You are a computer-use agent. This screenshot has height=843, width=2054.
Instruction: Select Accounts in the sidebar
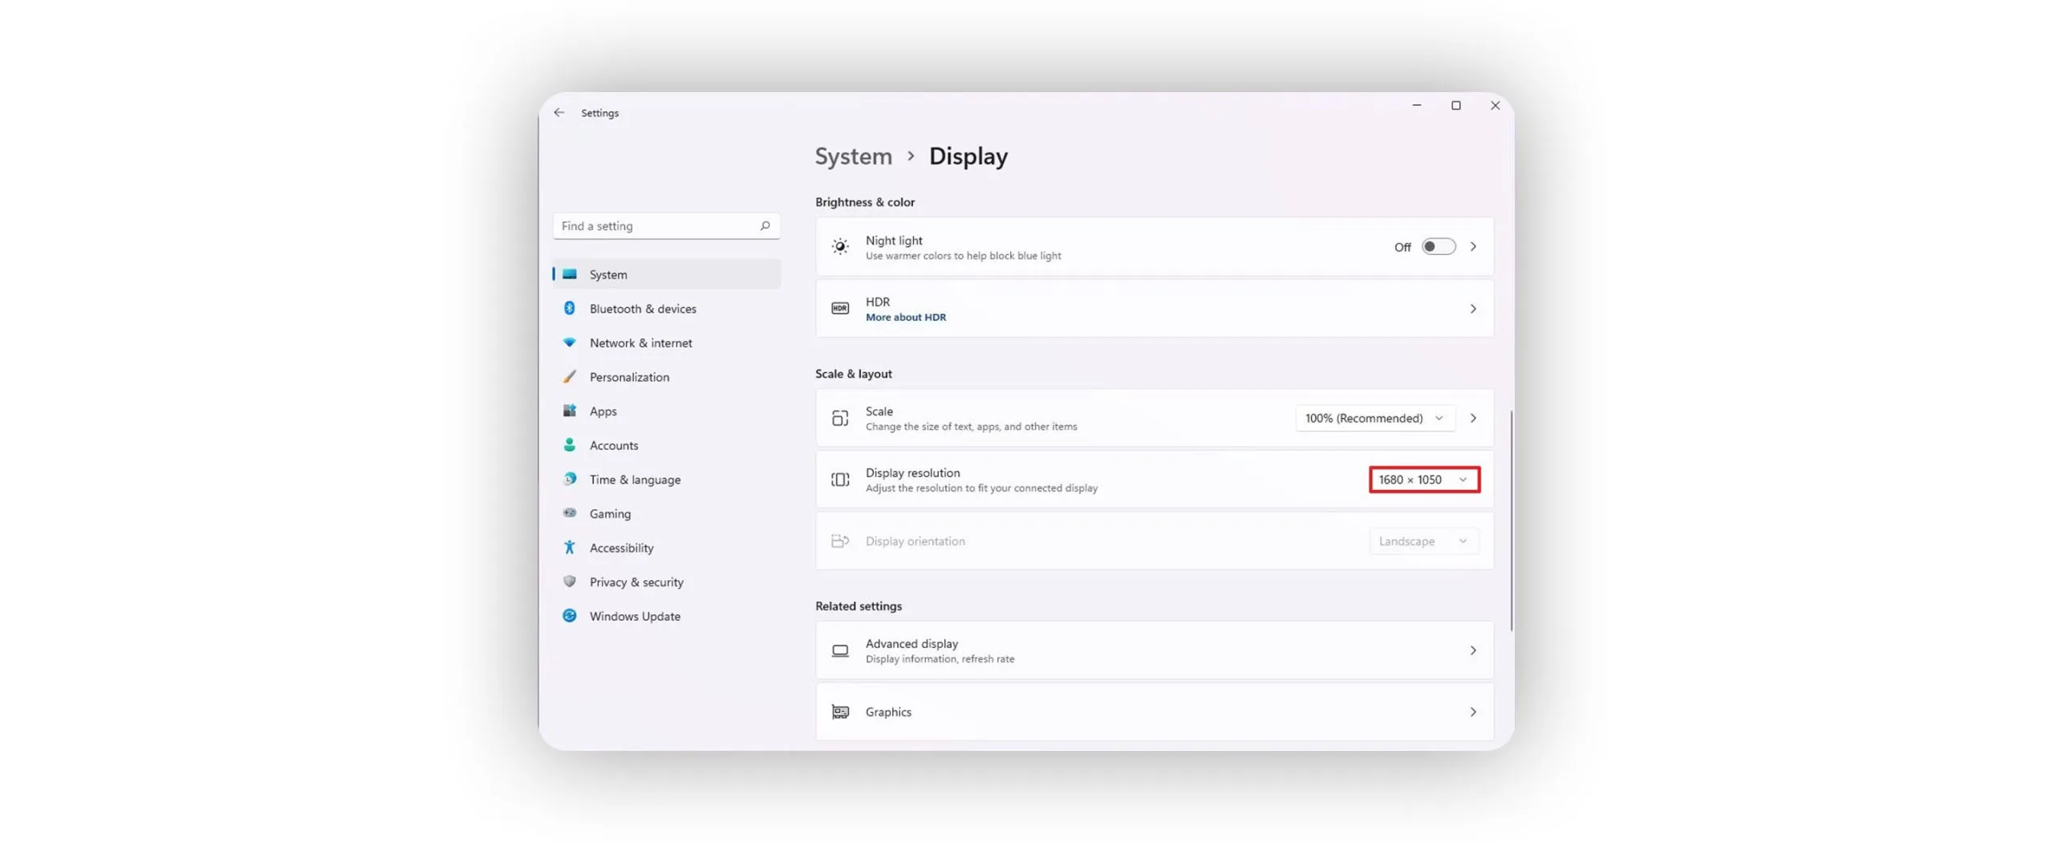(x=613, y=446)
